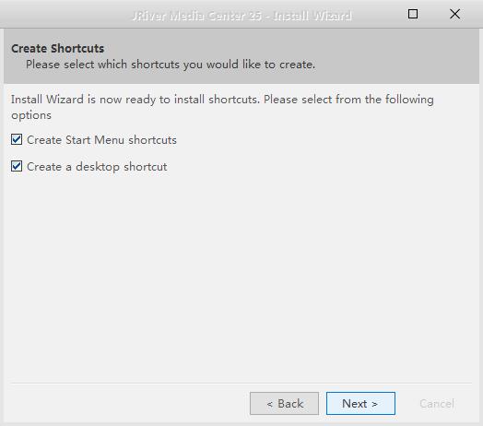Uncheck the Create a desktop shortcut checkbox
483x426 pixels.
tap(17, 167)
